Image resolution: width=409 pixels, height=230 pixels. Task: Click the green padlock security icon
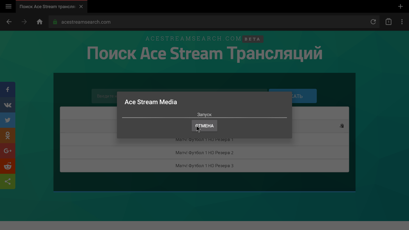(x=55, y=22)
